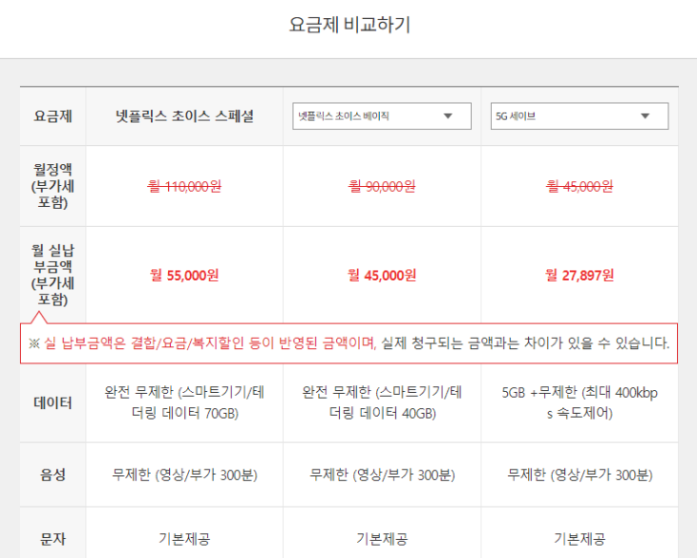Screen dimensions: 697x558
Task: Select the 음성 row header
Action: [x=53, y=475]
